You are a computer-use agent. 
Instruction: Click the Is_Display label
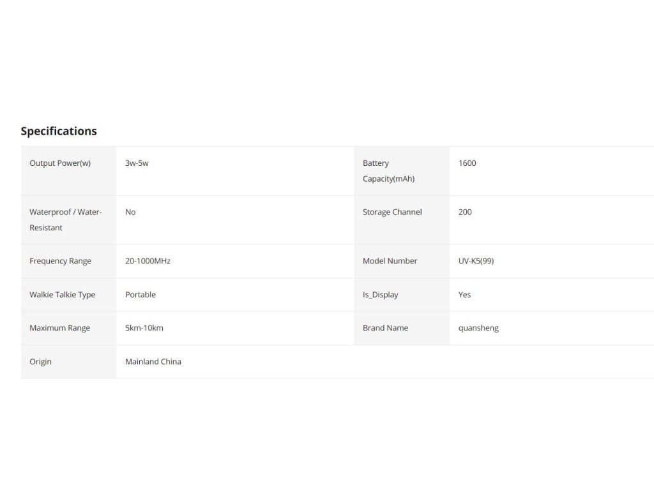tap(380, 295)
